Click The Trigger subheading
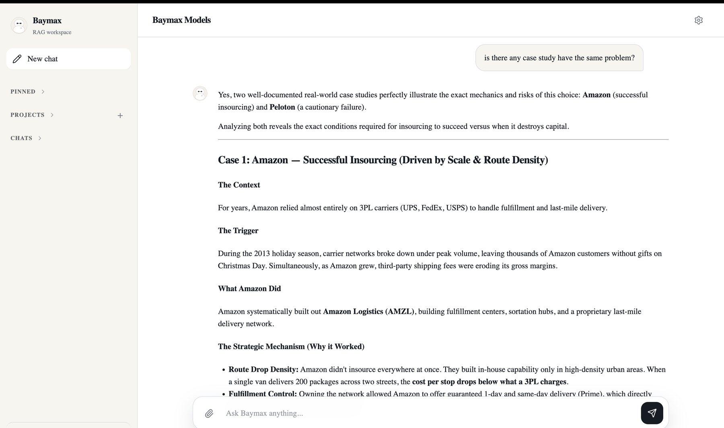 (x=238, y=231)
